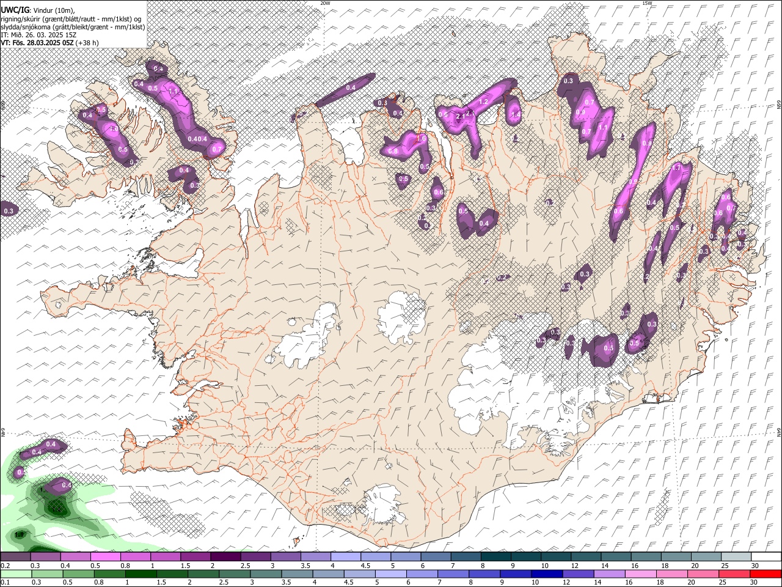Pick the dark purple 2 swatch, upper scale
Image resolution: width=782 pixels, height=587 pixels.
click(x=225, y=557)
